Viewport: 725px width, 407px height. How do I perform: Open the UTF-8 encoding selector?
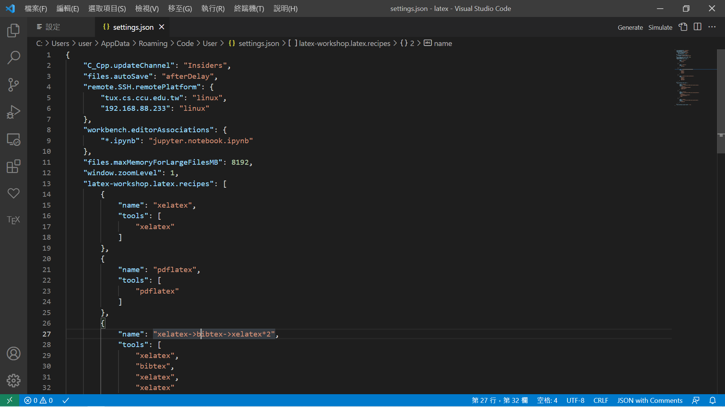coord(575,401)
